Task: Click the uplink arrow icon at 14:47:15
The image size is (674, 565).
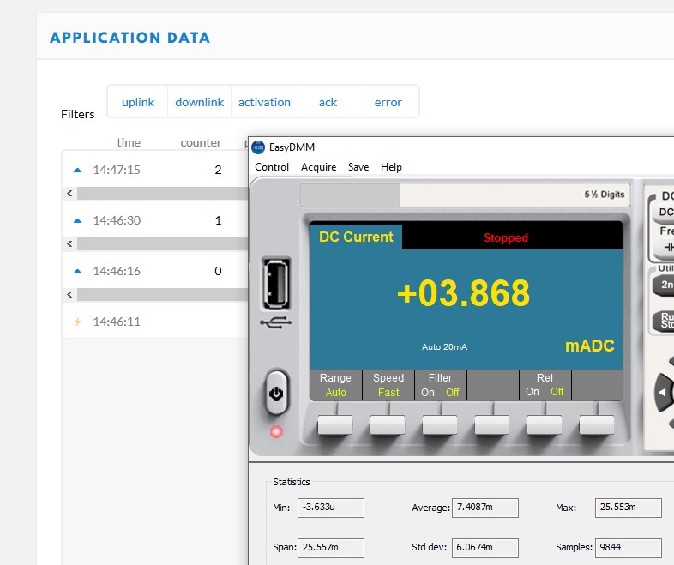Action: [78, 170]
